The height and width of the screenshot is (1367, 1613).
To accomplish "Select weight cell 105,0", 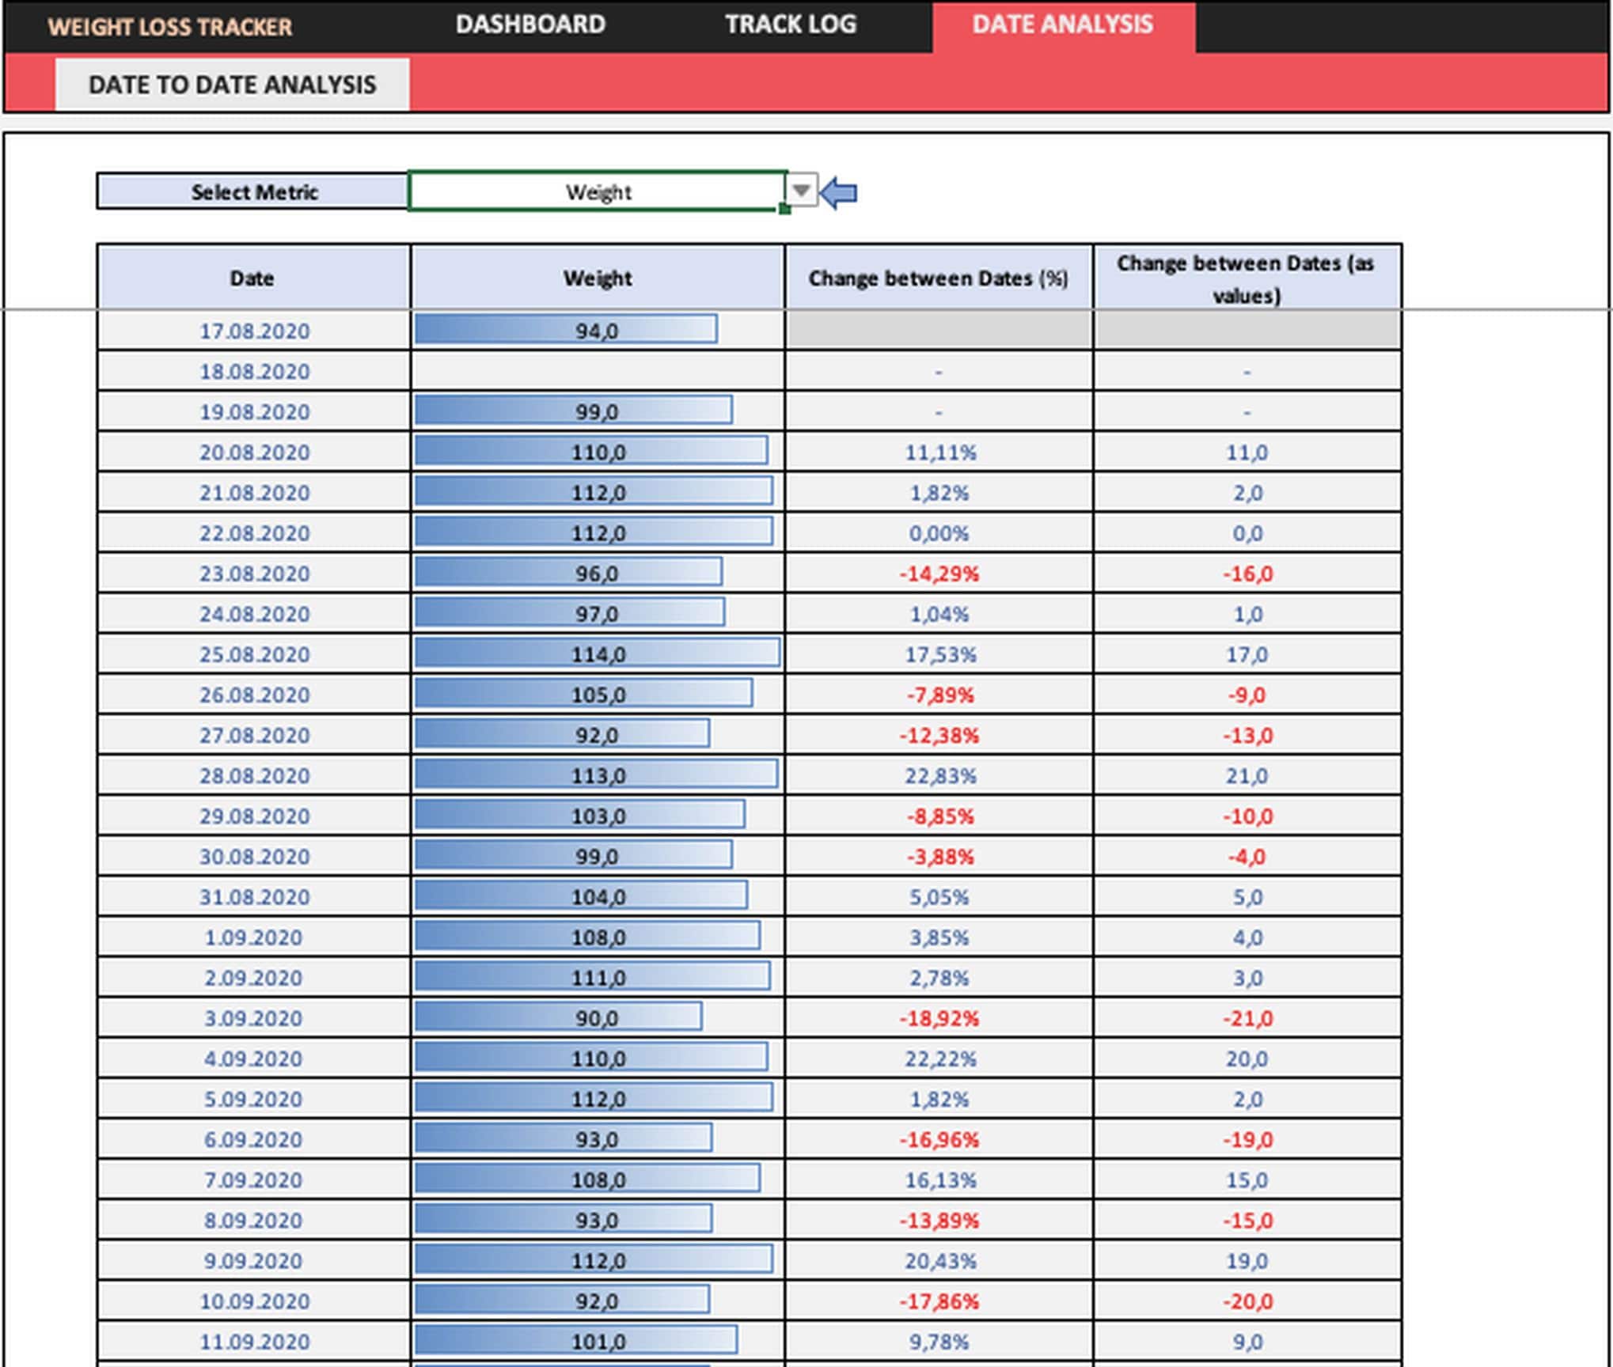I will click(598, 695).
